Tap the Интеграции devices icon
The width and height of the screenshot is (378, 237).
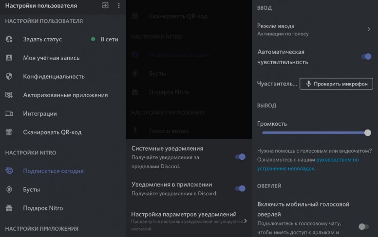(9, 114)
